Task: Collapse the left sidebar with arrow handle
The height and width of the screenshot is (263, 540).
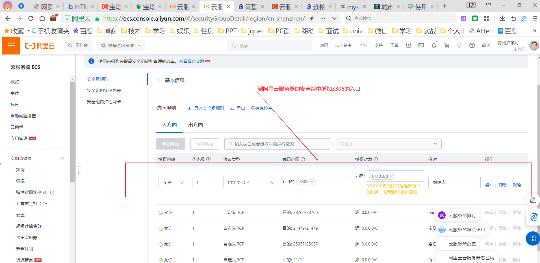Action: (79, 173)
